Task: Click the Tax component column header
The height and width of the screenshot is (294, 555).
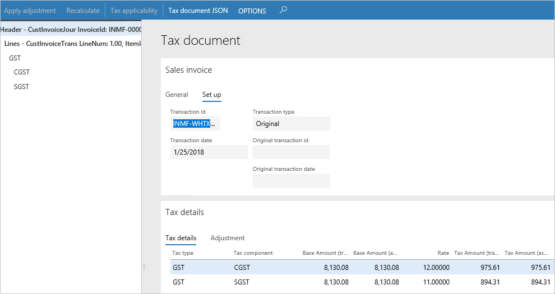Action: (x=253, y=253)
